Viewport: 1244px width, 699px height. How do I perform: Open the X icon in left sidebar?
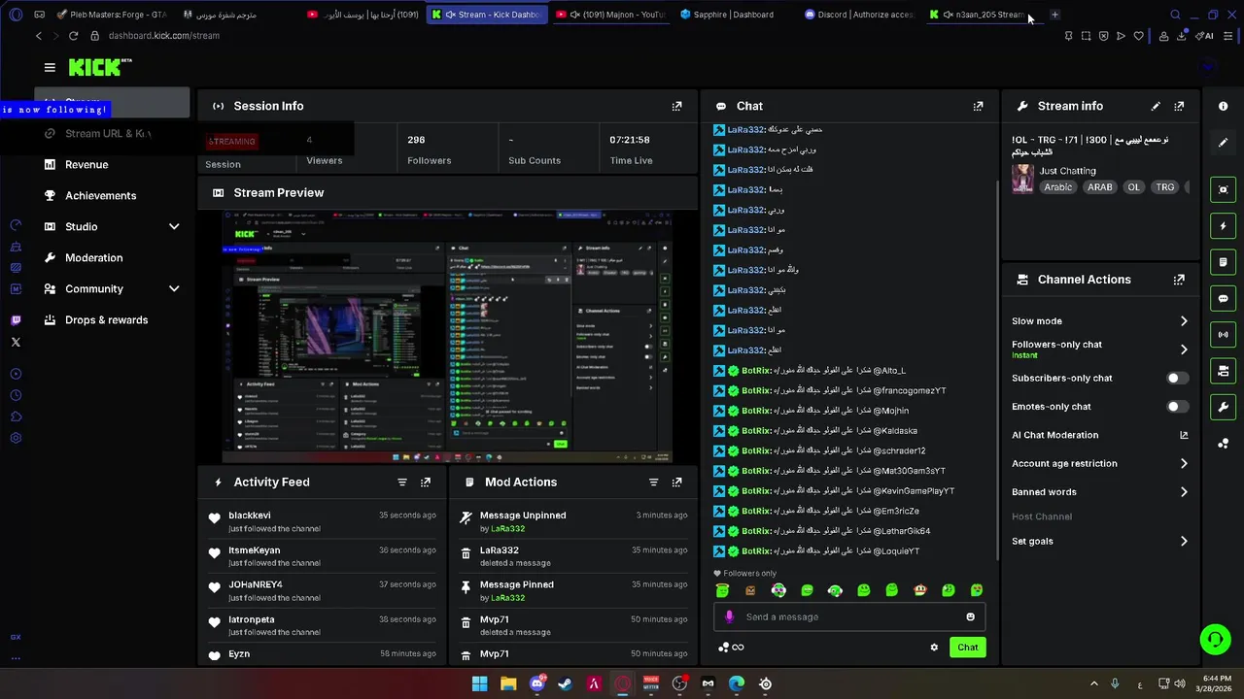16,342
